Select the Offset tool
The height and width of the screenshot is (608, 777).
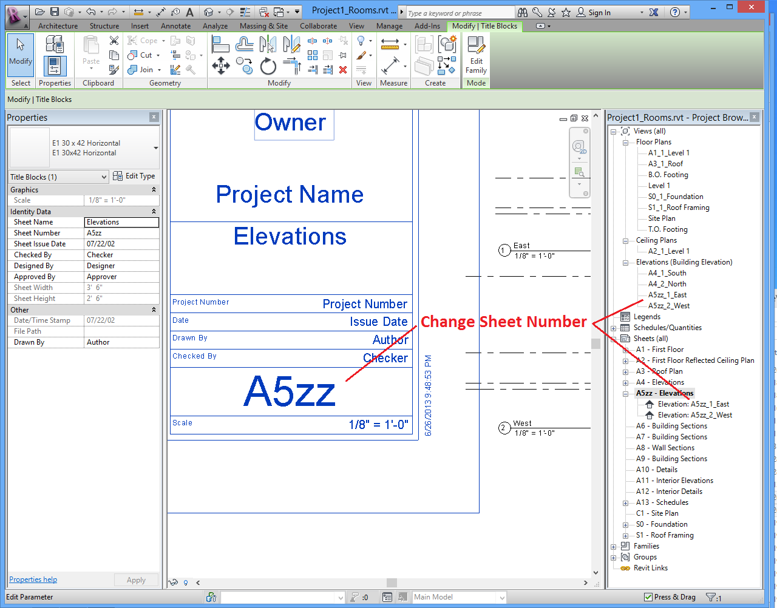[245, 44]
